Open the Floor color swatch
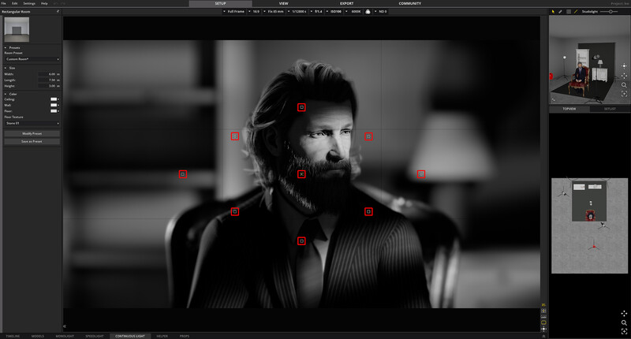Screen dimensions: 631x339 coord(54,111)
